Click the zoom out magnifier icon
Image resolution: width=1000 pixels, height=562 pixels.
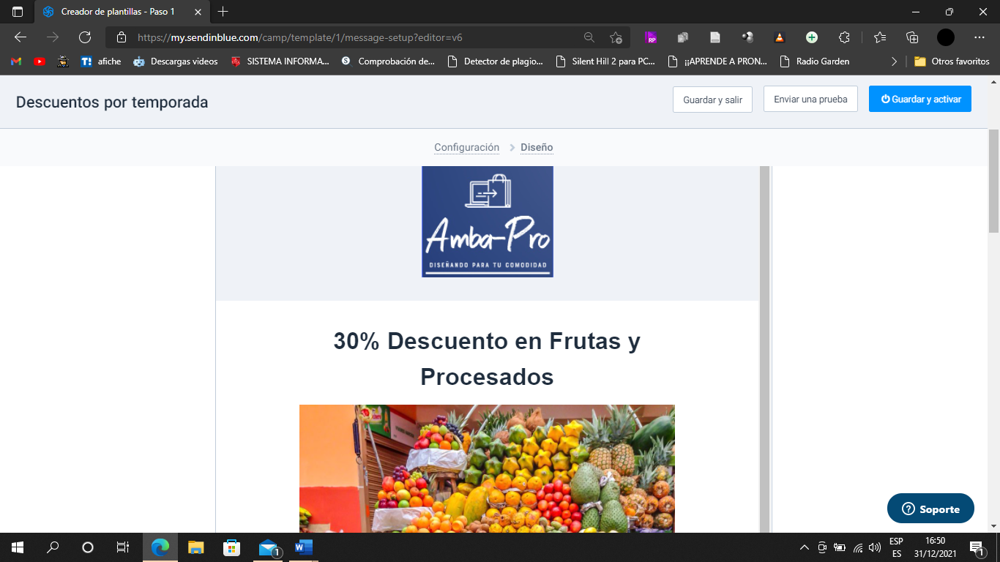[x=589, y=37]
